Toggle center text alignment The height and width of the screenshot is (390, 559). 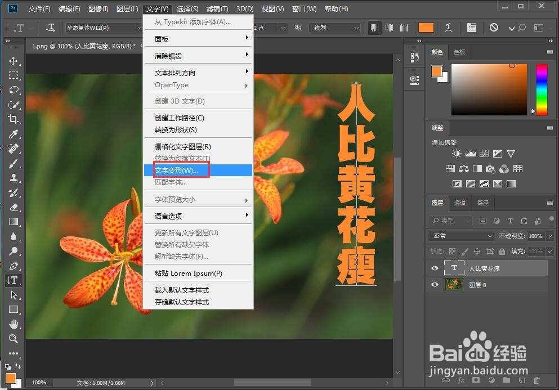tap(390, 28)
